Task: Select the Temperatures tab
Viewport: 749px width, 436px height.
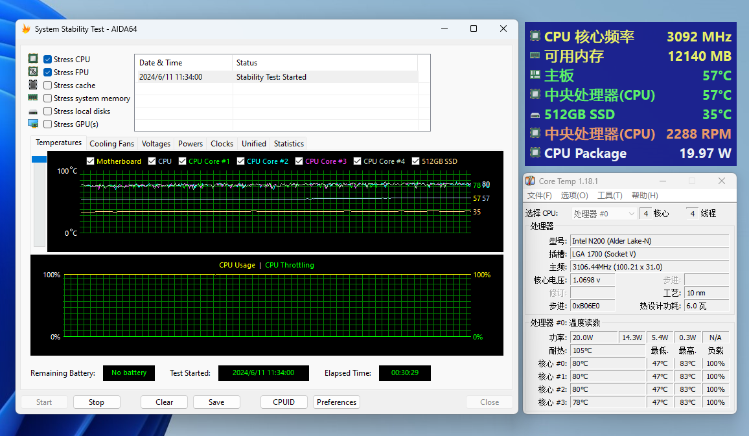Action: pyautogui.click(x=58, y=143)
